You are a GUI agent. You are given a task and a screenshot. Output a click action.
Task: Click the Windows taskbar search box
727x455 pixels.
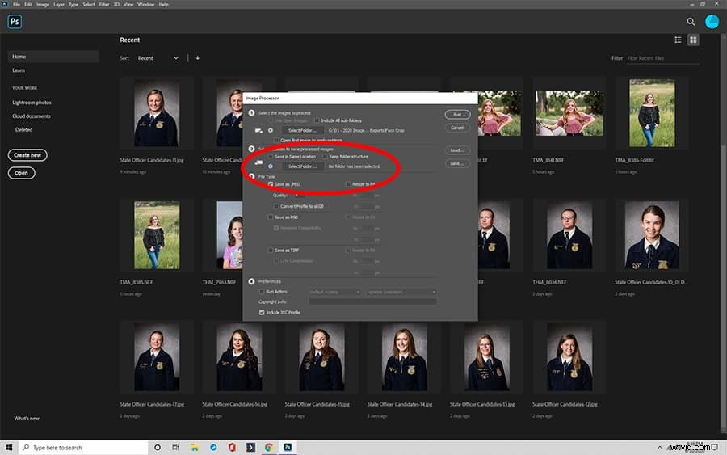[83, 448]
